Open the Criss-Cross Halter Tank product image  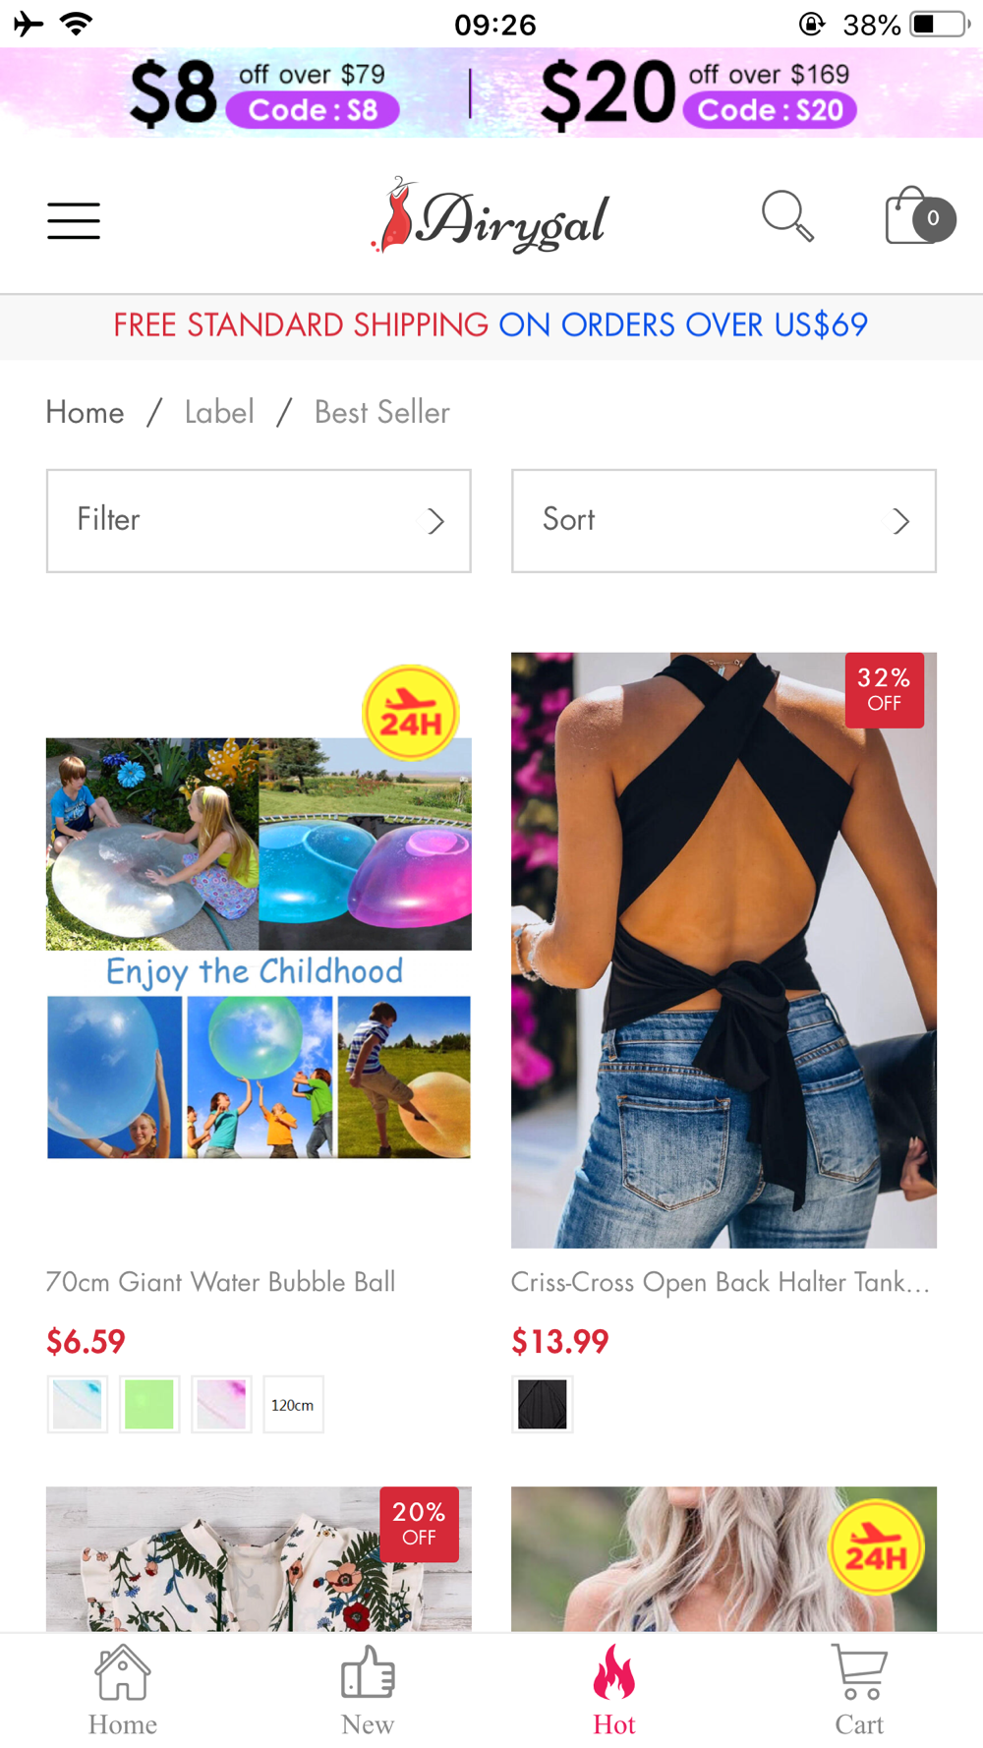[x=723, y=950]
